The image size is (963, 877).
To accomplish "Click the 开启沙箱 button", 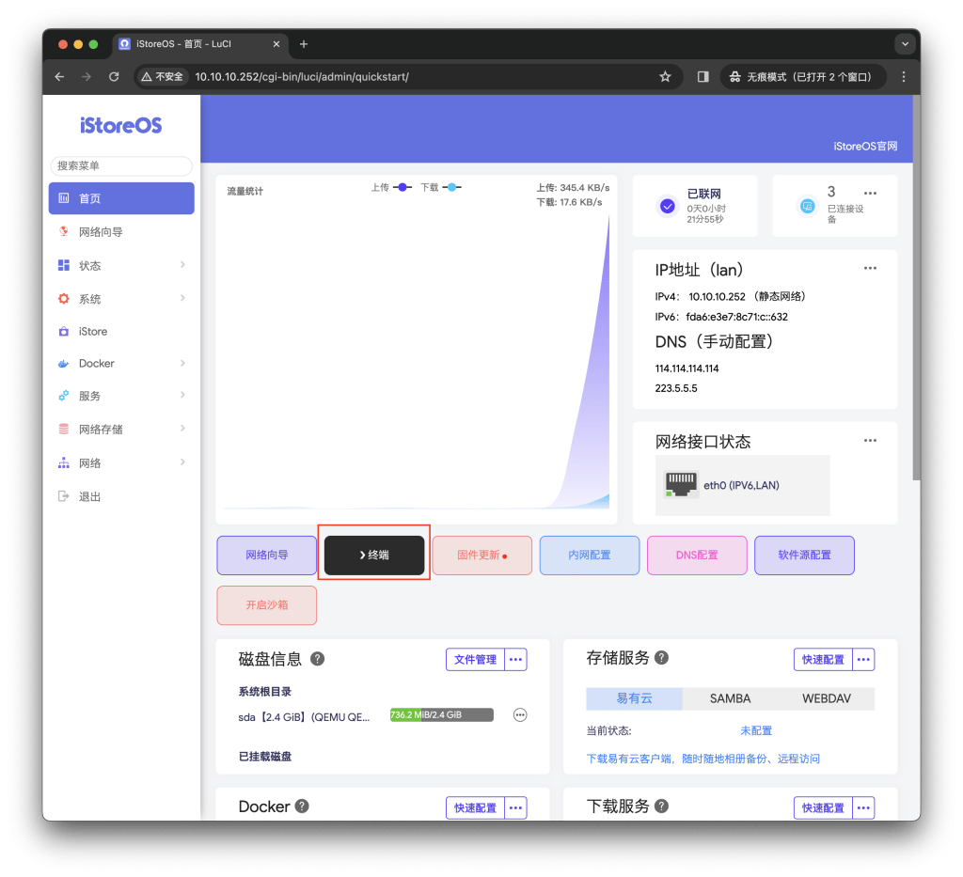I will pyautogui.click(x=266, y=605).
